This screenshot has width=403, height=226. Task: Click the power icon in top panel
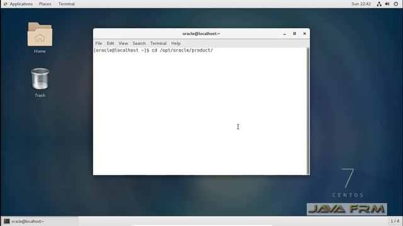click(396, 4)
